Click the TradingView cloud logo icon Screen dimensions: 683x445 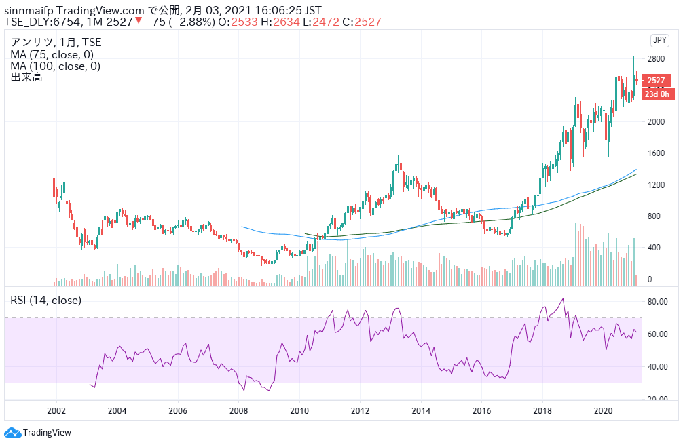point(13,432)
